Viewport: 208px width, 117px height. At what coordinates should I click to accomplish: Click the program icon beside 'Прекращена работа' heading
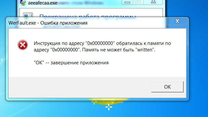coord(28,15)
